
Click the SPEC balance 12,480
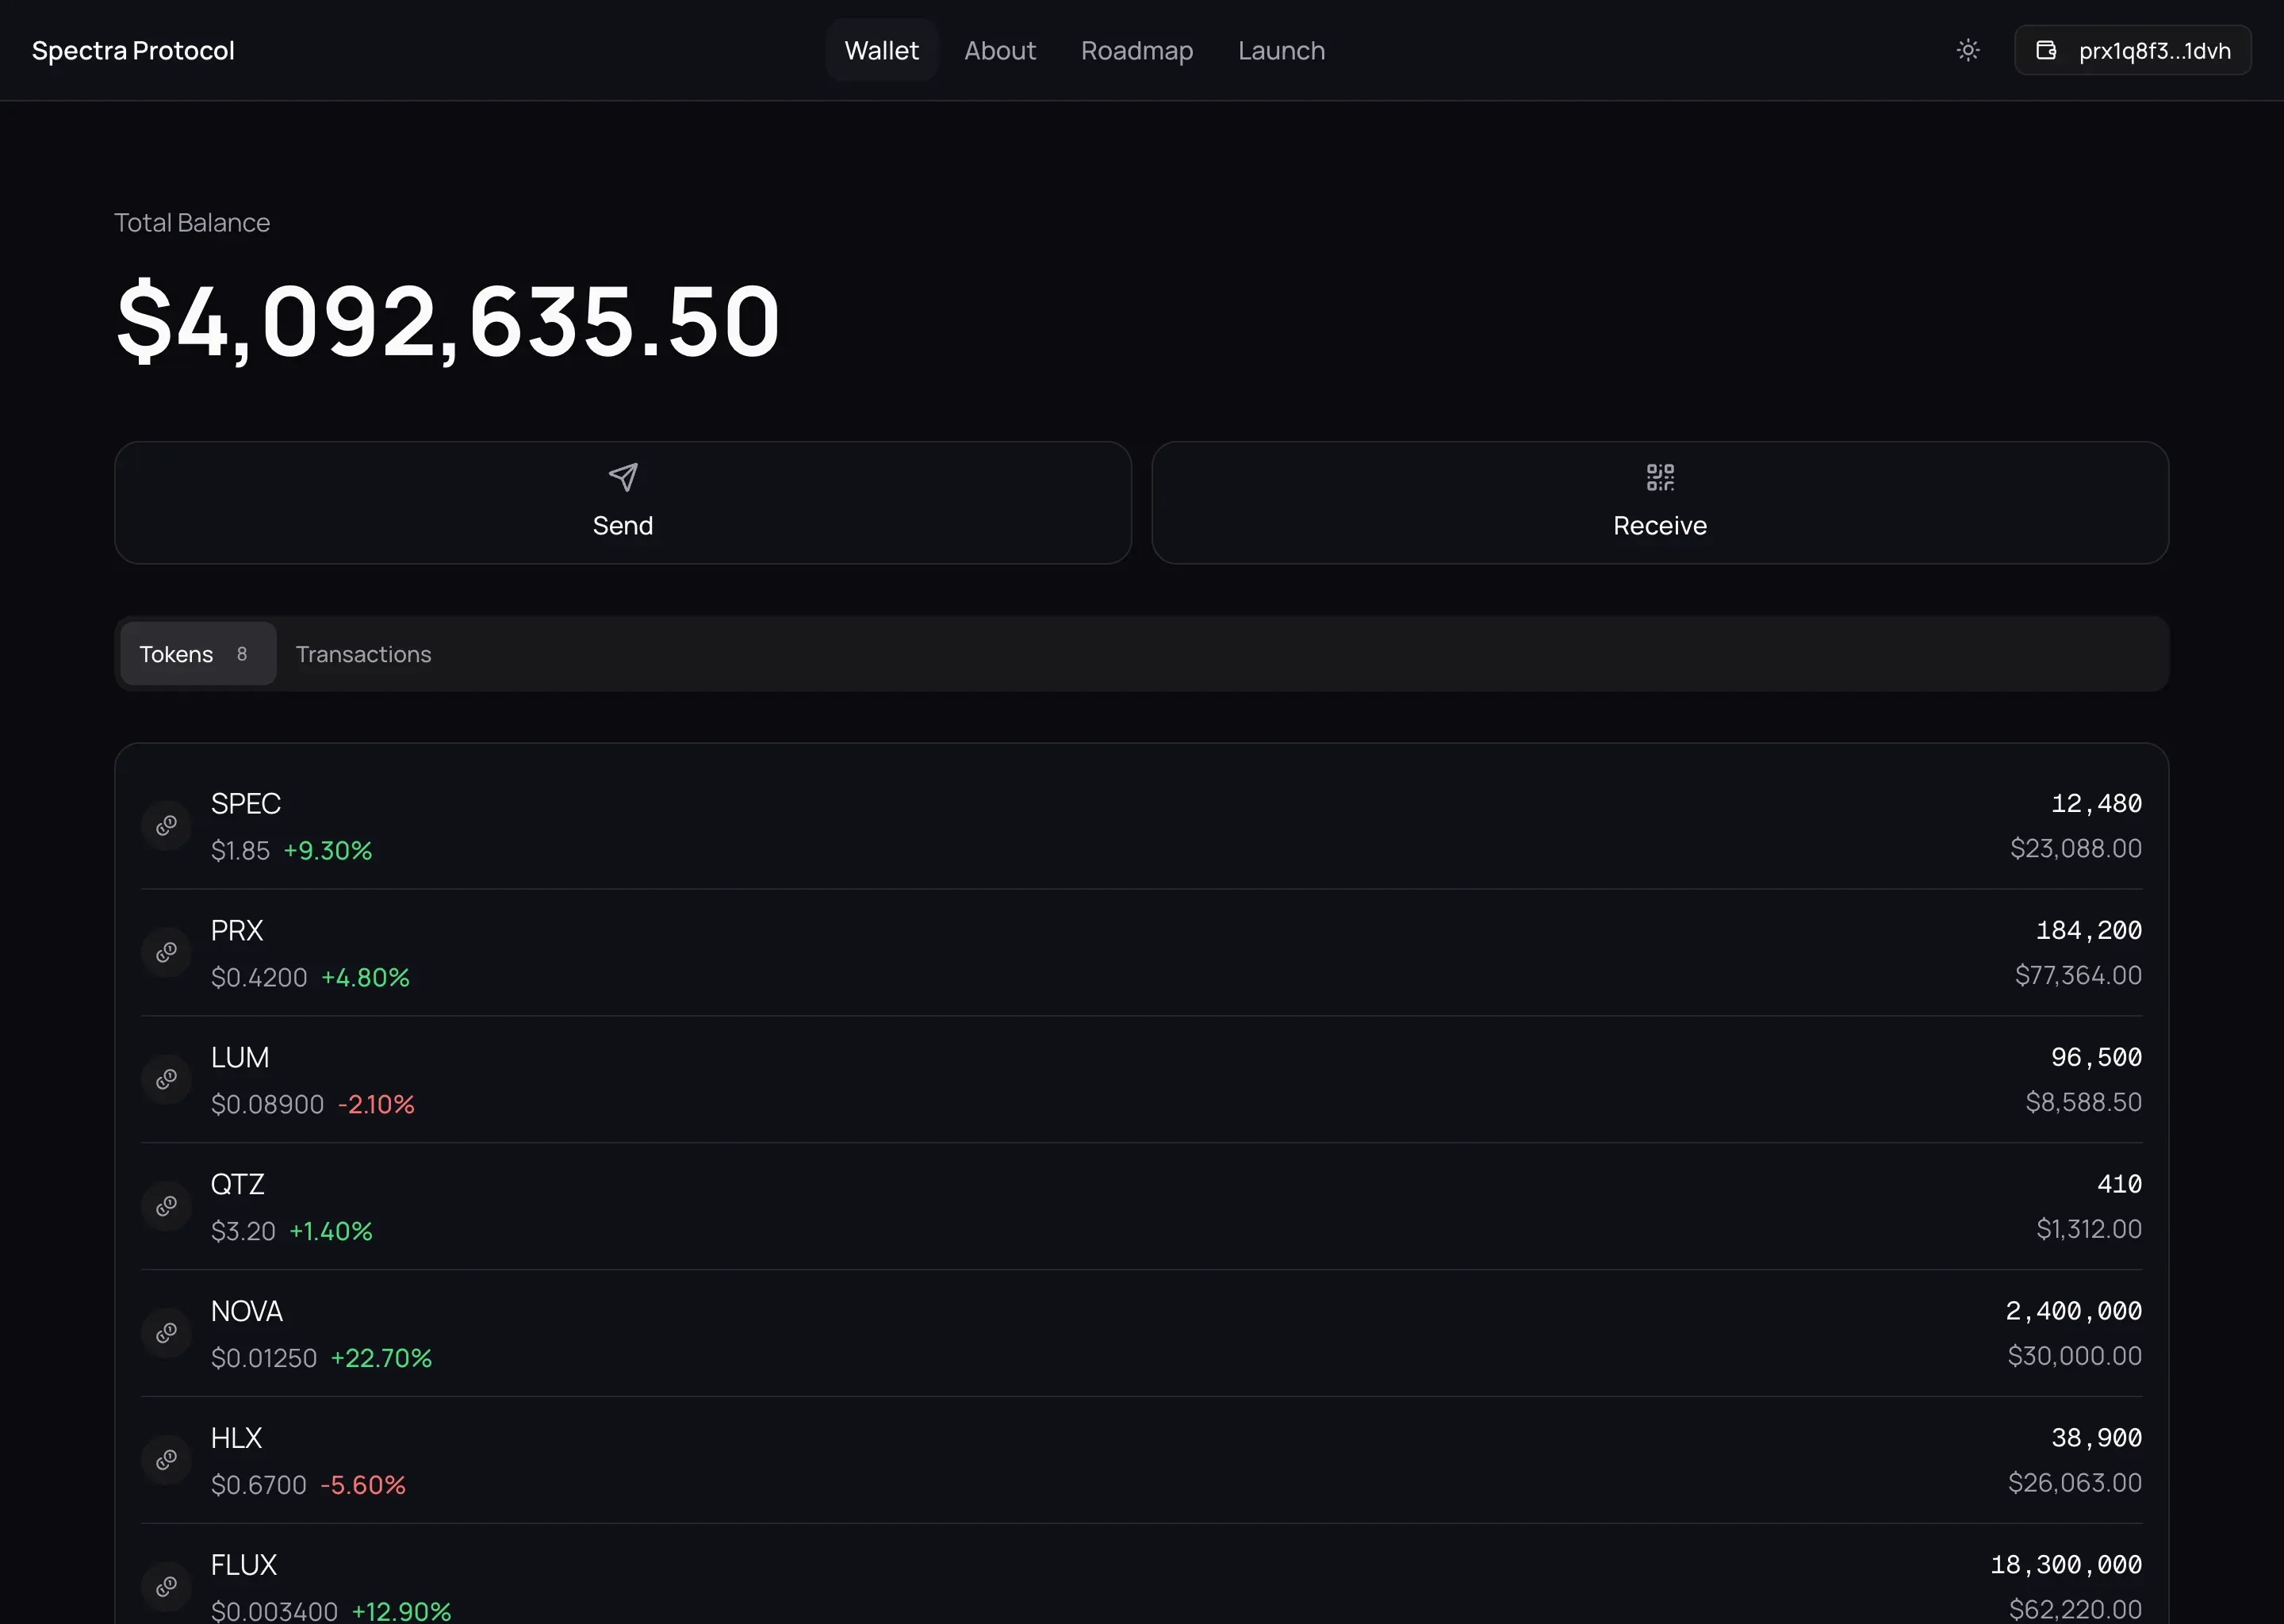(x=2096, y=803)
